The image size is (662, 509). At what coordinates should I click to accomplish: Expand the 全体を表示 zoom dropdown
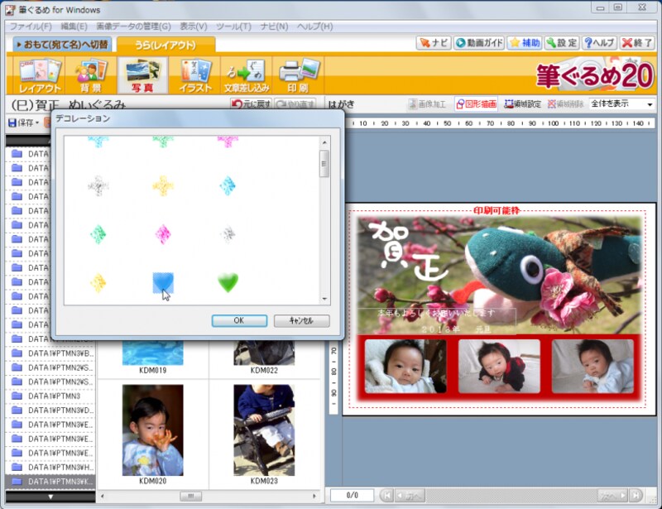(650, 104)
